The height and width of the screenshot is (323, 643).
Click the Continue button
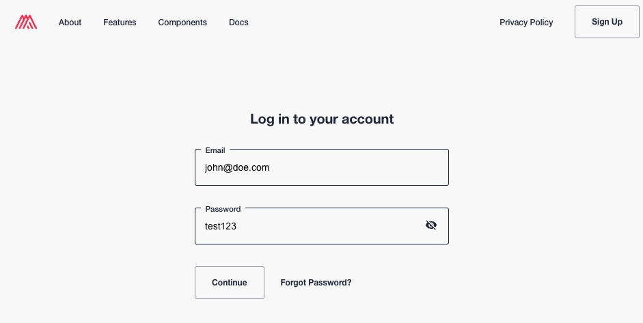point(230,283)
